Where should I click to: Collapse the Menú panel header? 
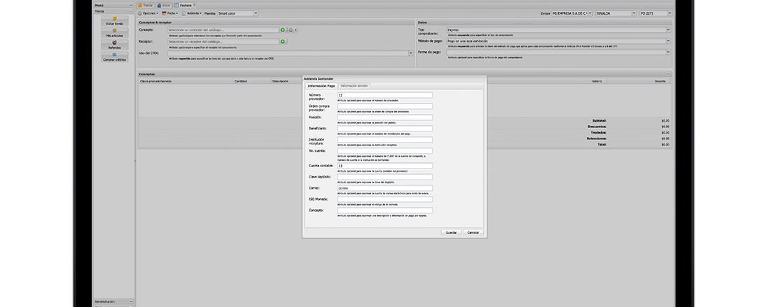(x=130, y=5)
